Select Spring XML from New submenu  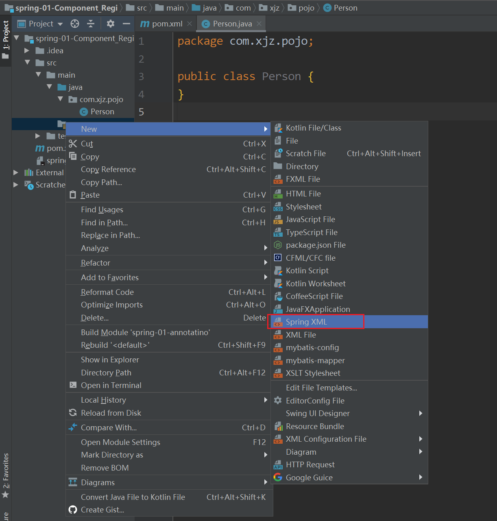(x=349, y=322)
